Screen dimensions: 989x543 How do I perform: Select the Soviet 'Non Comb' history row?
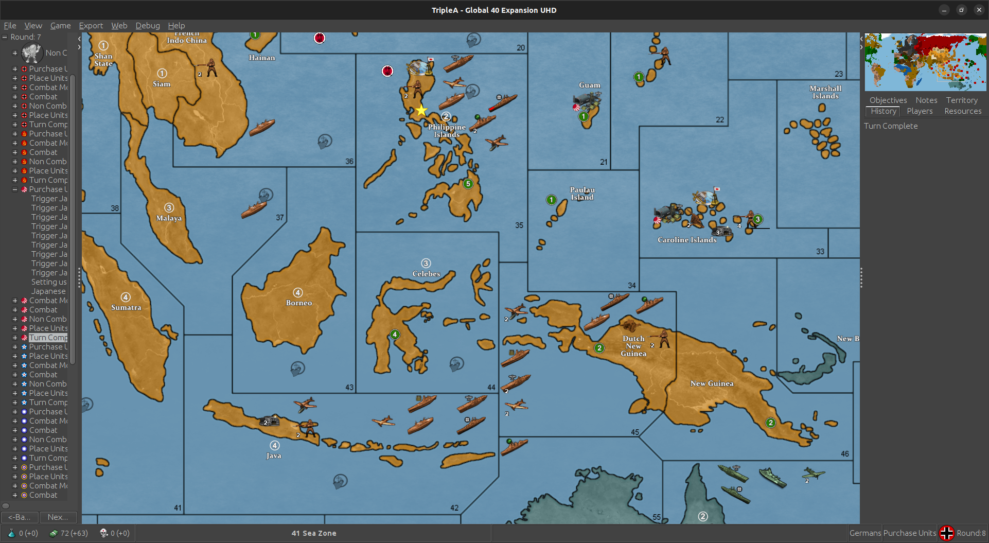tap(48, 162)
